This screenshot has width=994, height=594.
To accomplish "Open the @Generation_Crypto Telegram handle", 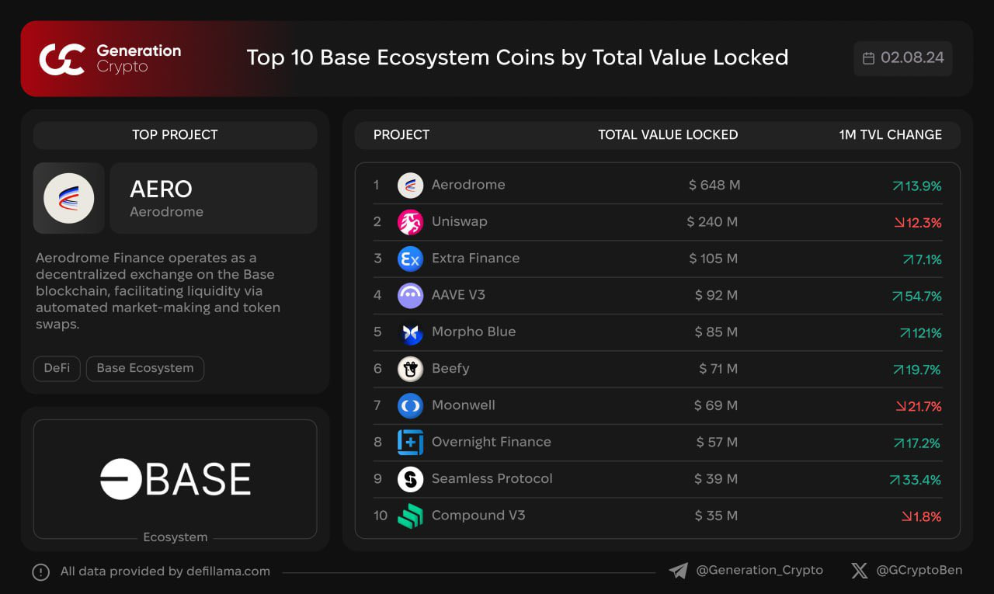I will tap(759, 570).
